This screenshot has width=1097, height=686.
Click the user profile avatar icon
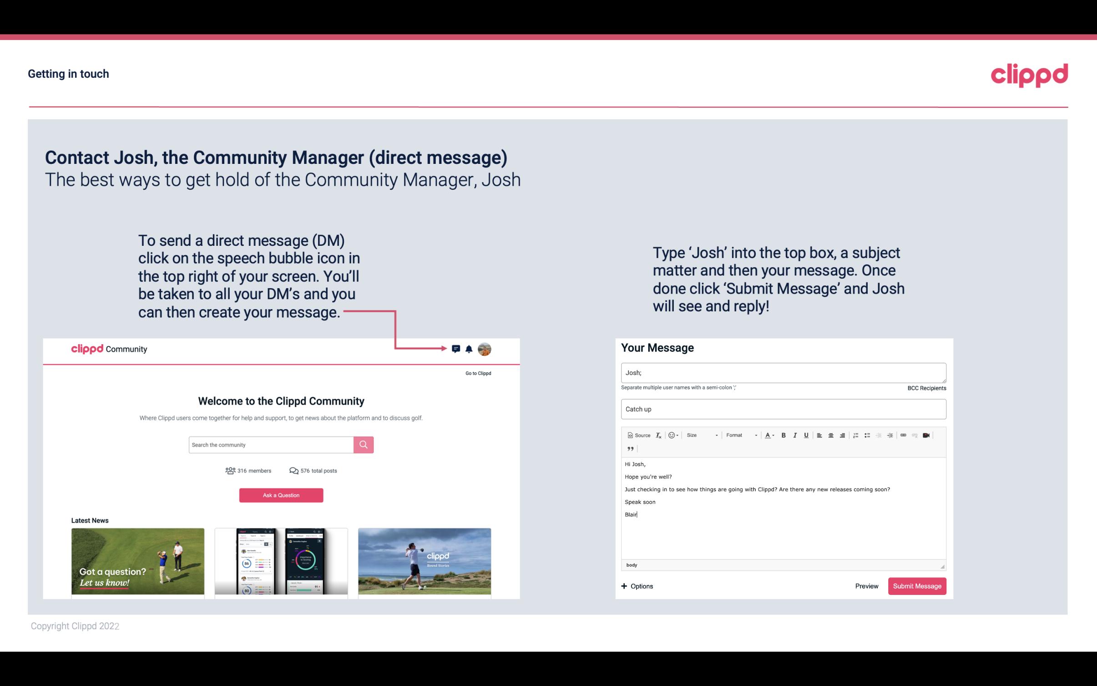485,349
